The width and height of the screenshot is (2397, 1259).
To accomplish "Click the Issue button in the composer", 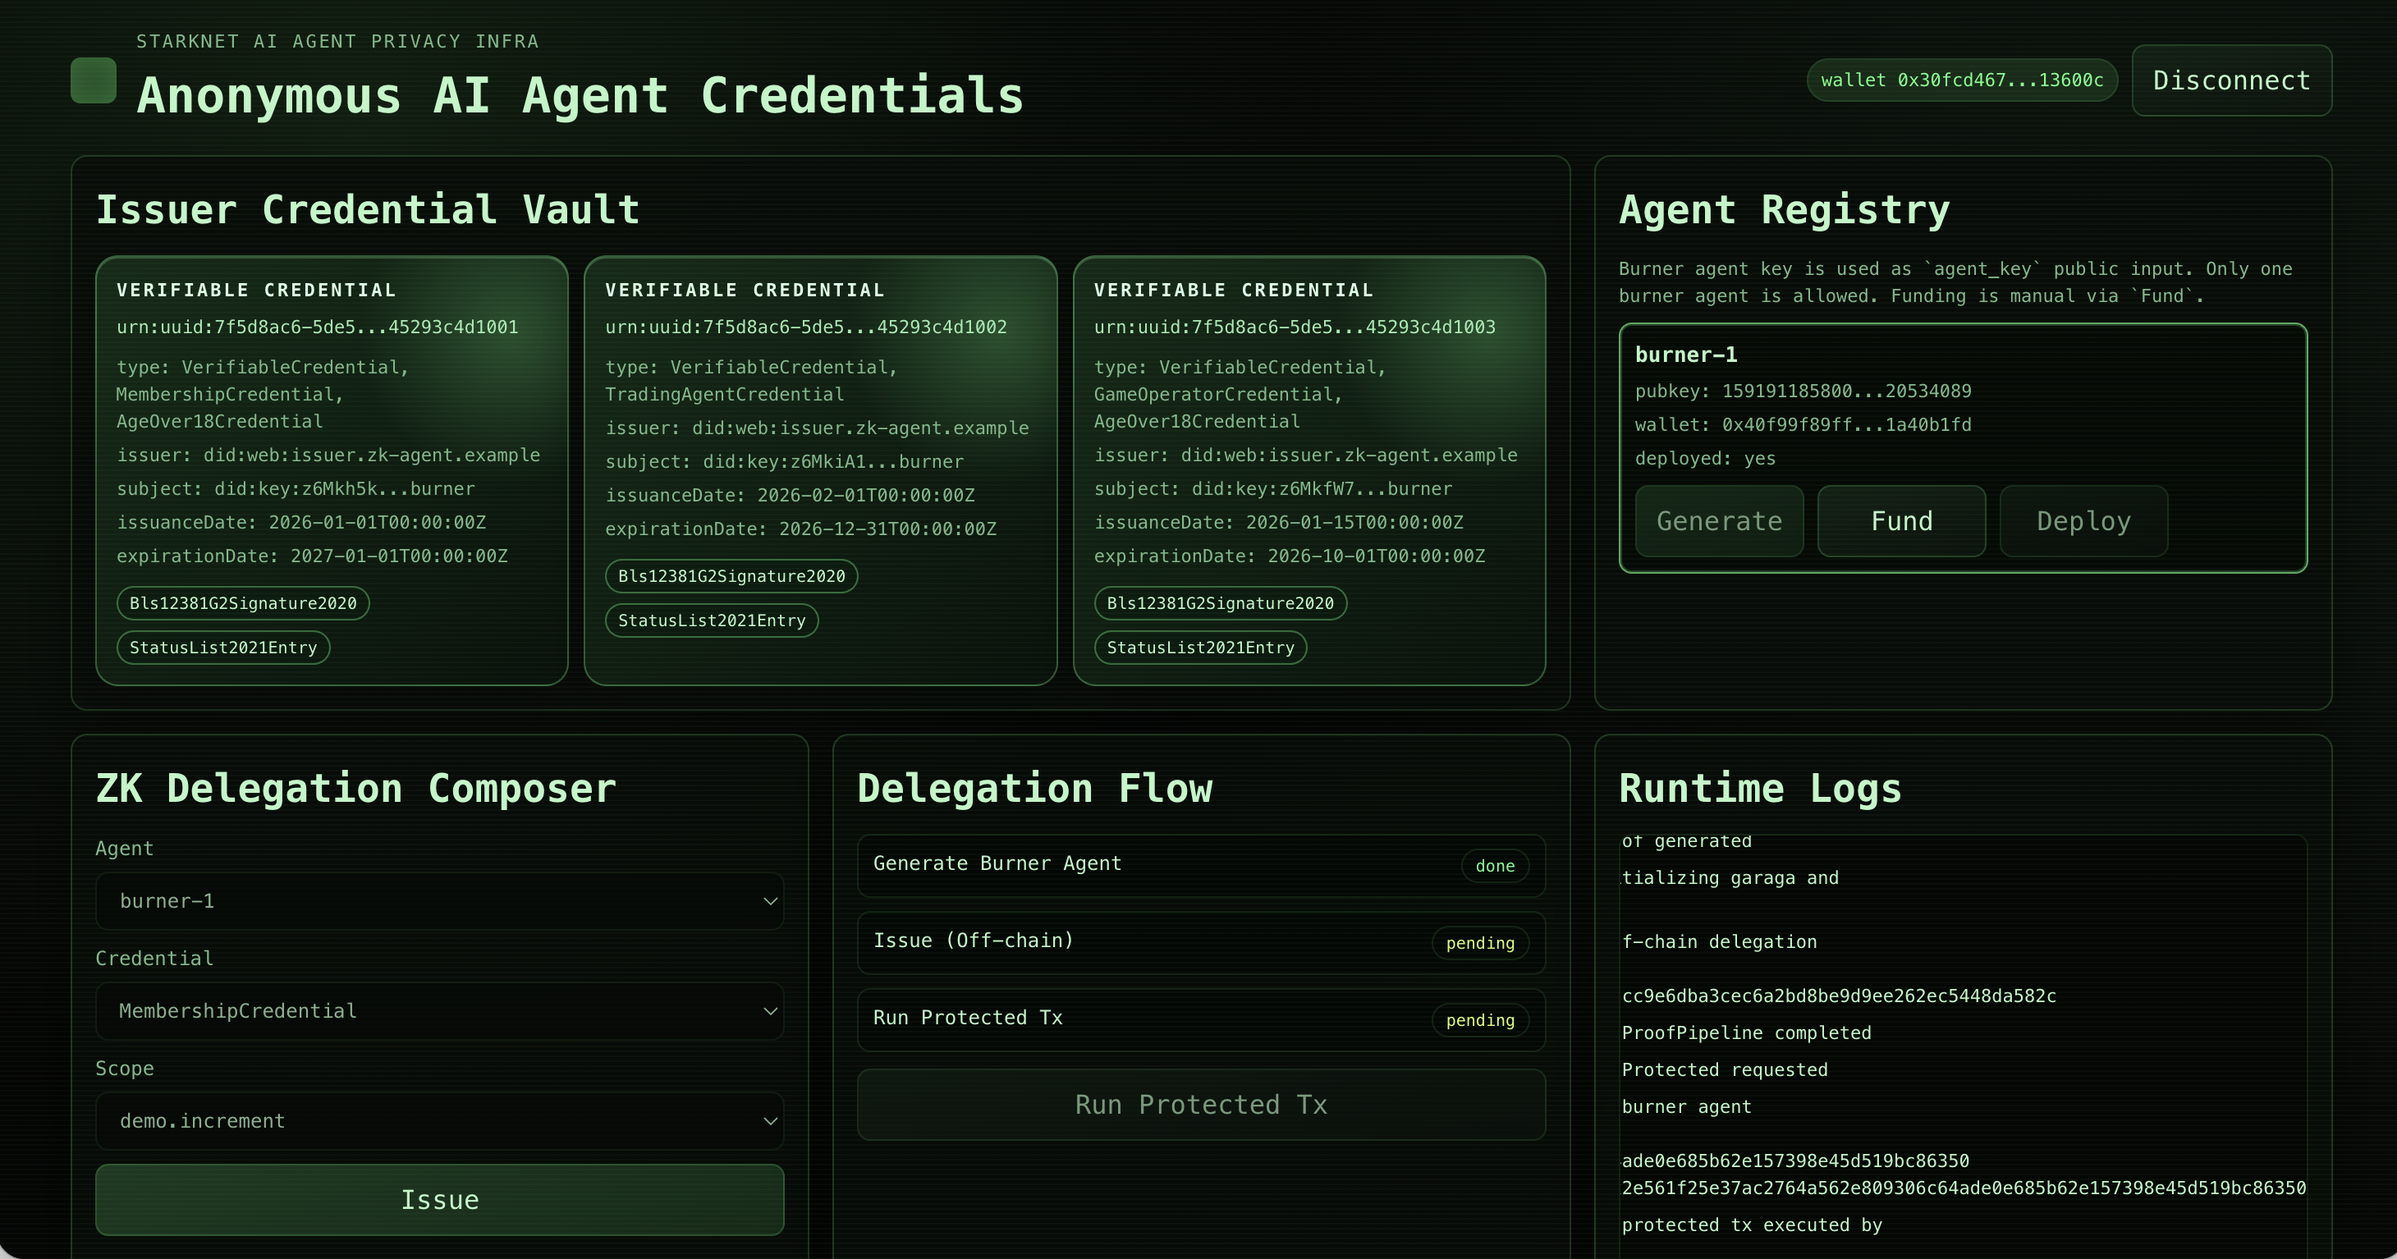I will 439,1199.
